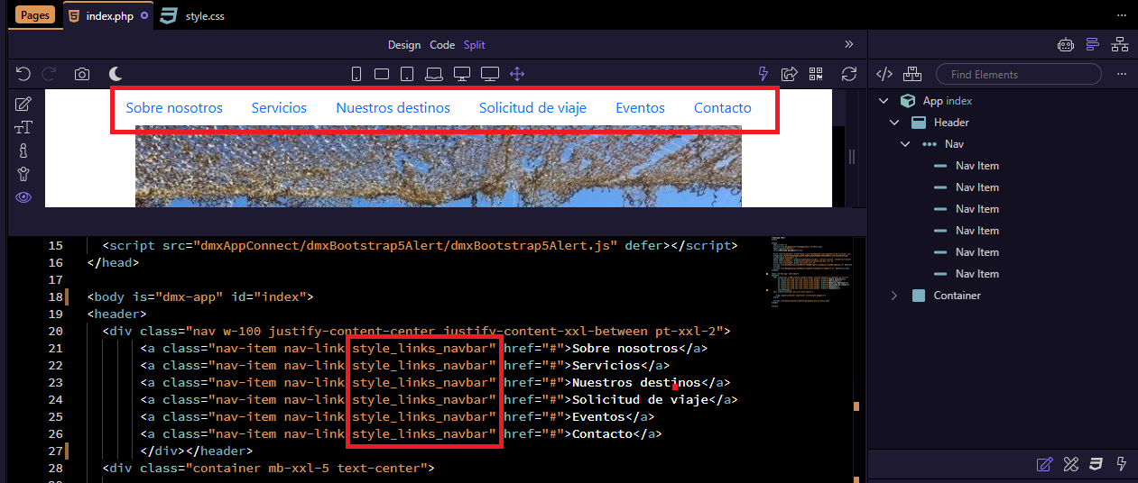The width and height of the screenshot is (1138, 483).
Task: Select the mobile phone viewport icon
Action: (x=356, y=74)
